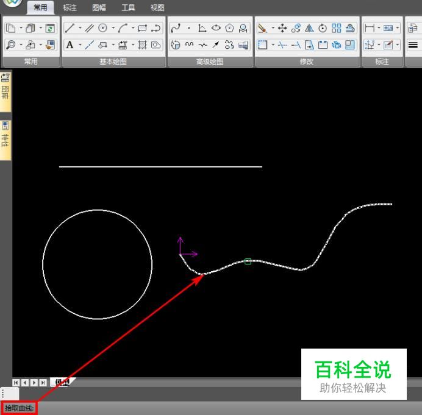The height and width of the screenshot is (415, 422).
Task: Select the 模型 layout tab
Action: [62, 382]
